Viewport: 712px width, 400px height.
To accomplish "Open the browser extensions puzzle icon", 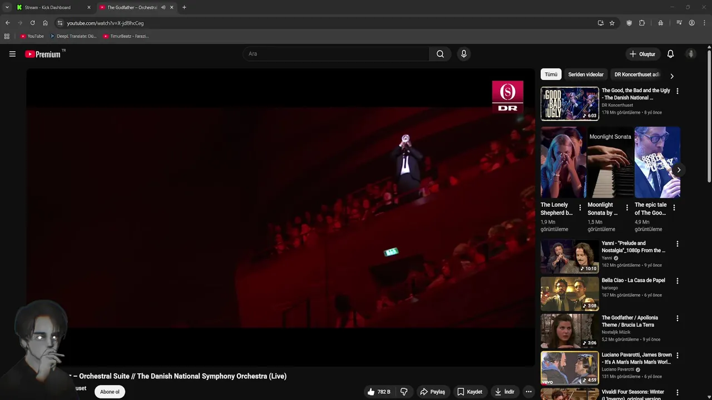I will [x=642, y=23].
